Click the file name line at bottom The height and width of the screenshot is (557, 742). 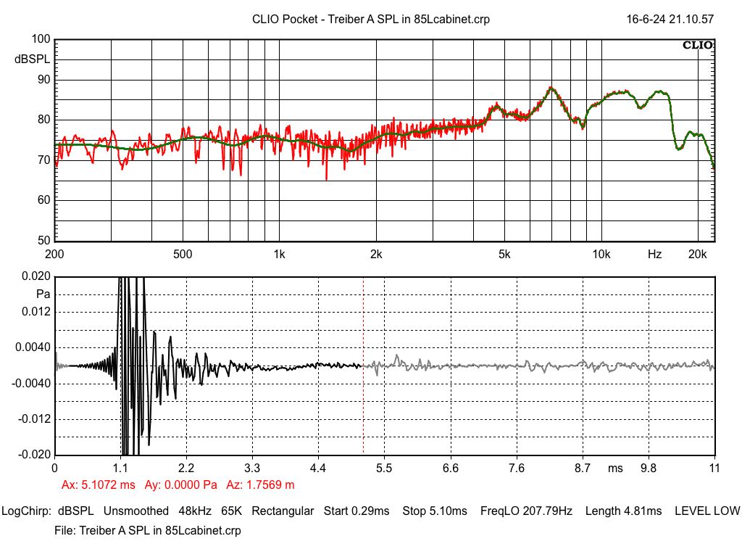(148, 531)
